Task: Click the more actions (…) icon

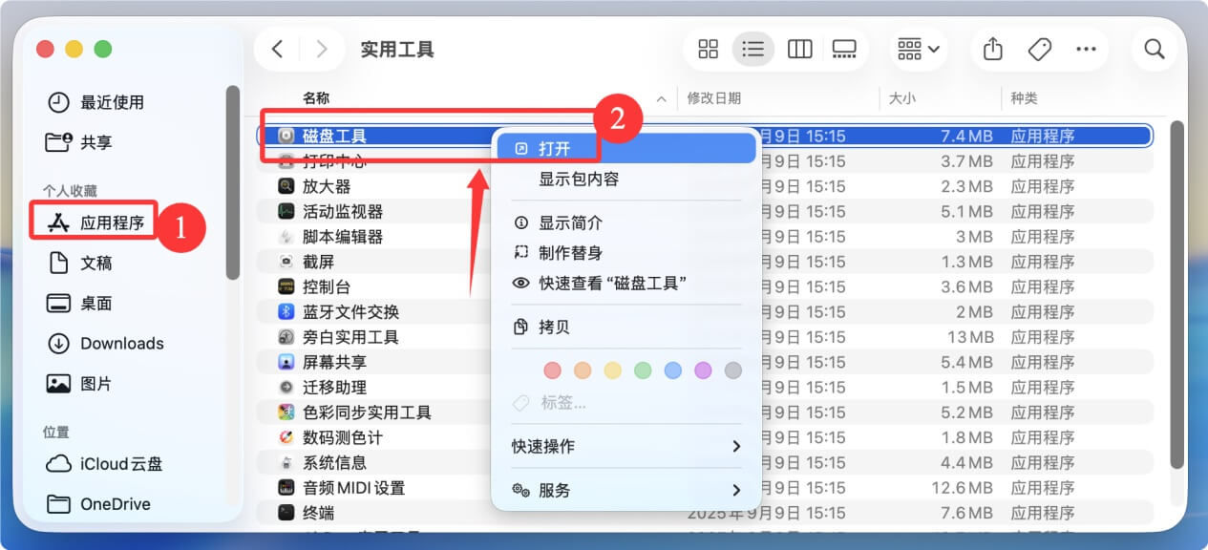Action: tap(1086, 49)
